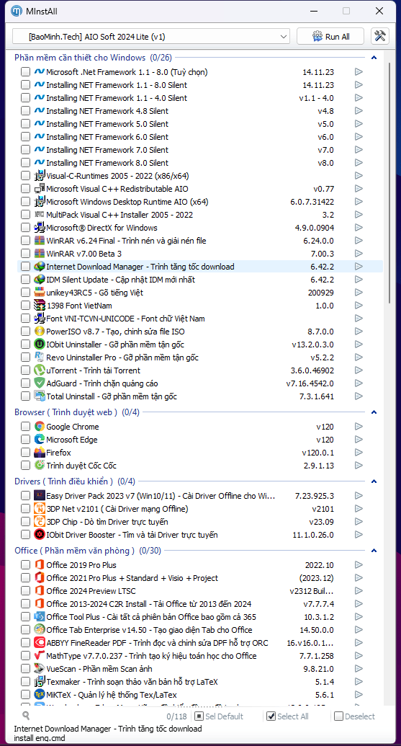Click the Office 2024 Preview LTSC label
401x746 pixels.
tap(91, 591)
